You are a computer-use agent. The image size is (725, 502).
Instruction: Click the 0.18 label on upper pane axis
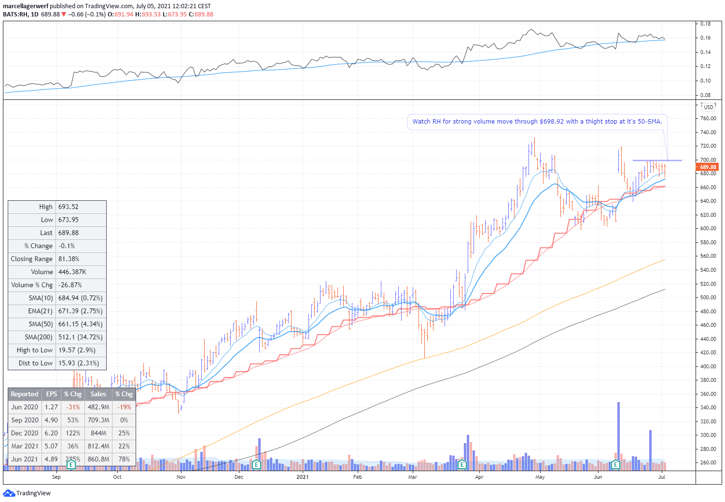[x=705, y=24]
